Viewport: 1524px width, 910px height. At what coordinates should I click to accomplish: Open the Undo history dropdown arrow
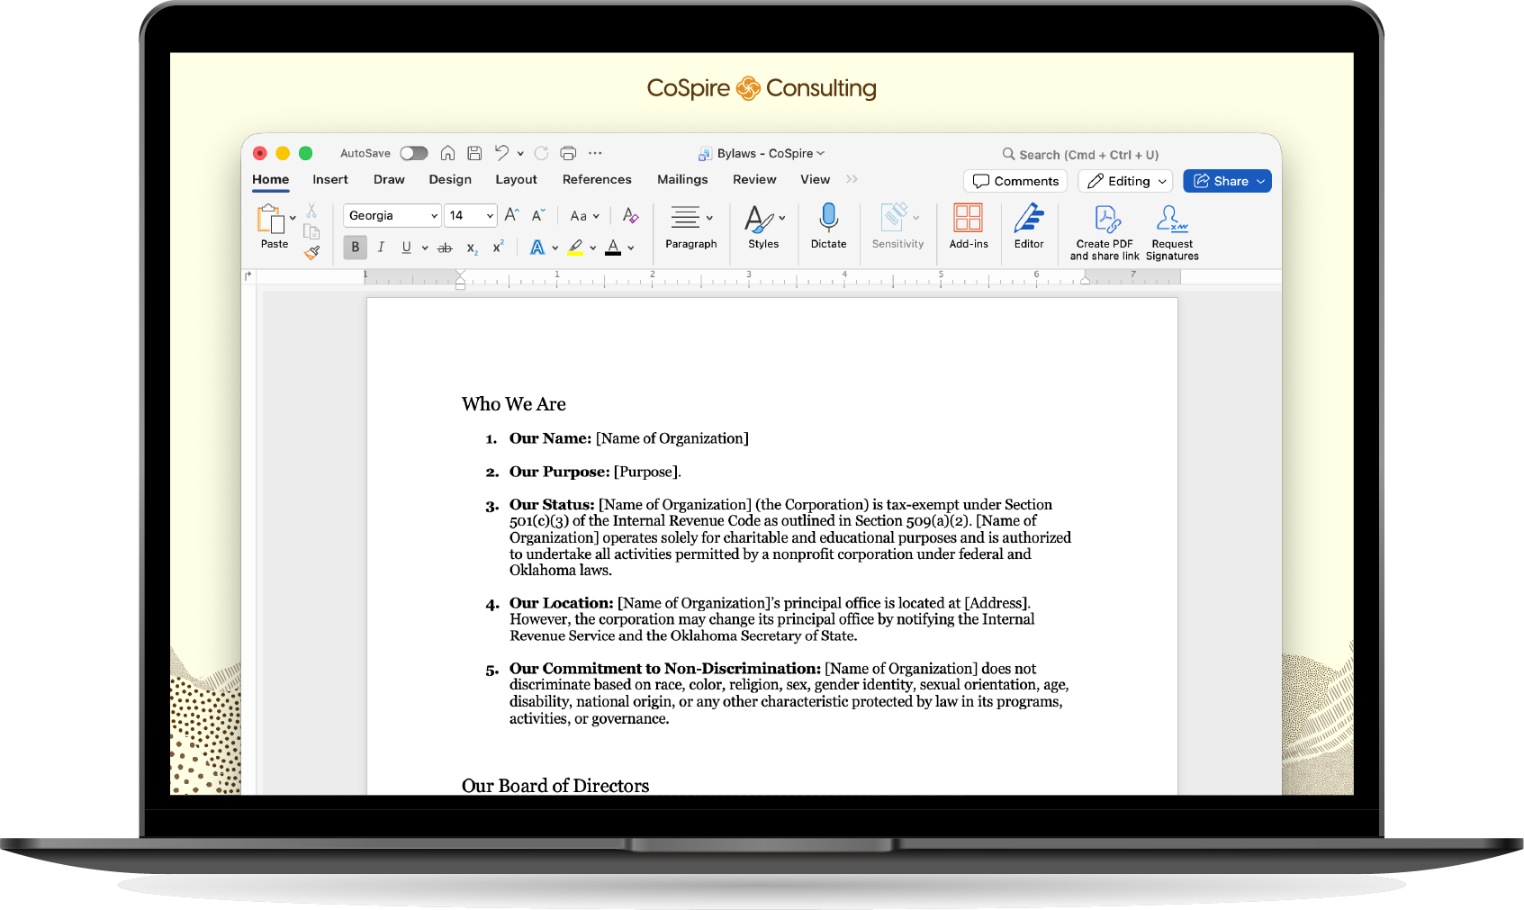520,154
